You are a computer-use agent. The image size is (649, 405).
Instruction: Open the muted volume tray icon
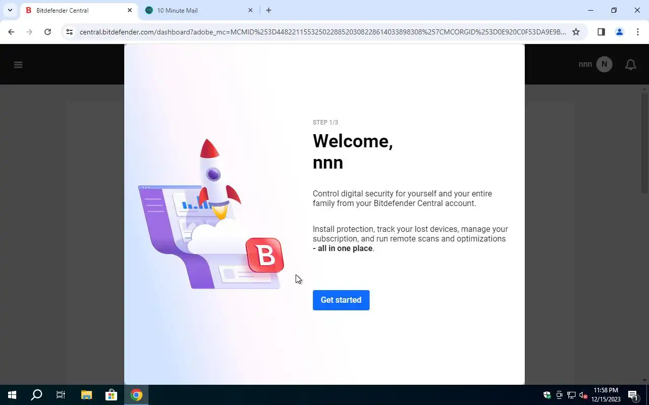(584, 395)
